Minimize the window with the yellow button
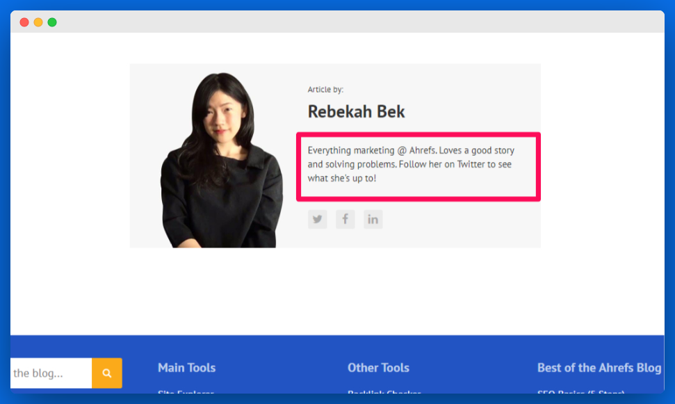This screenshot has height=404, width=675. 38,22
